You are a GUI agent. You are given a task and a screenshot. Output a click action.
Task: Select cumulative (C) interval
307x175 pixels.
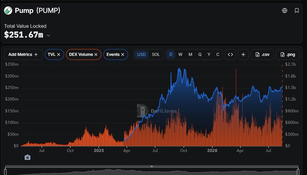point(218,55)
